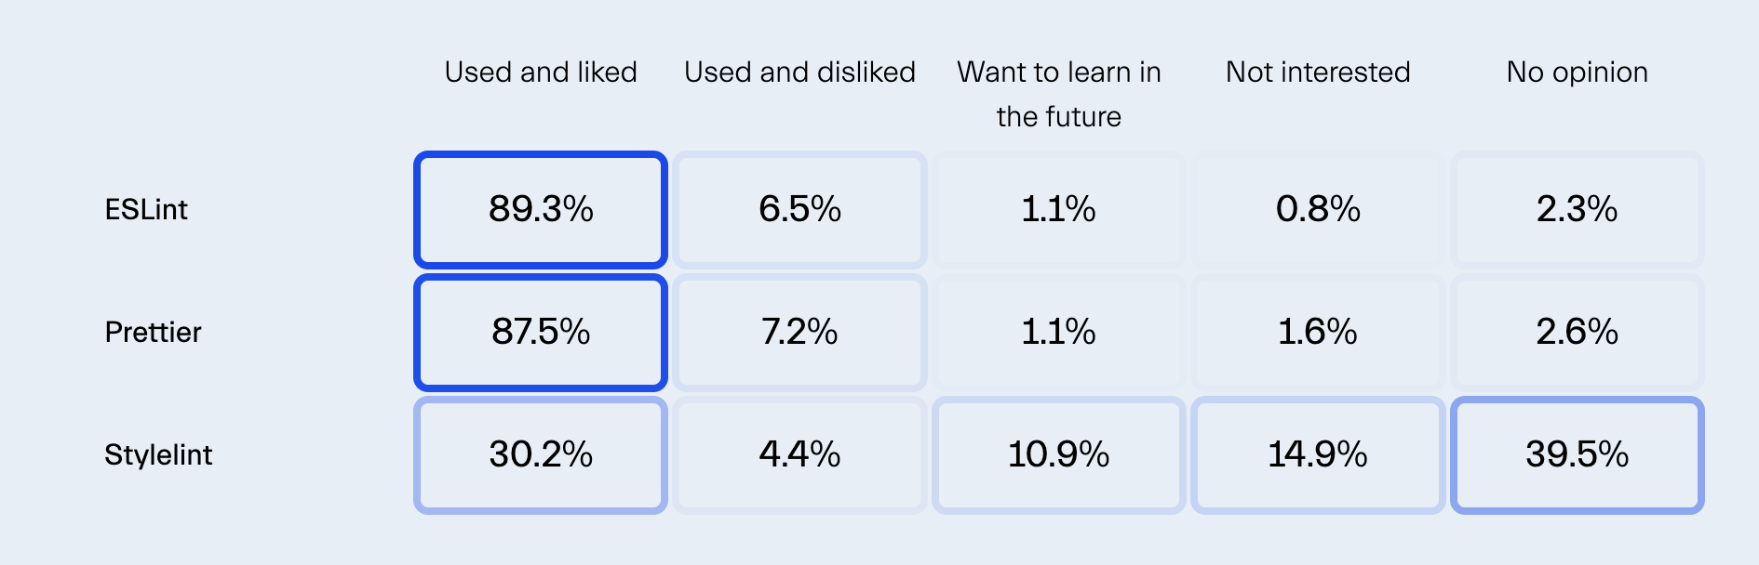Click Stylelint 'Used and disliked' 4.4% cell
Screen dimensions: 1759x565
[799, 455]
